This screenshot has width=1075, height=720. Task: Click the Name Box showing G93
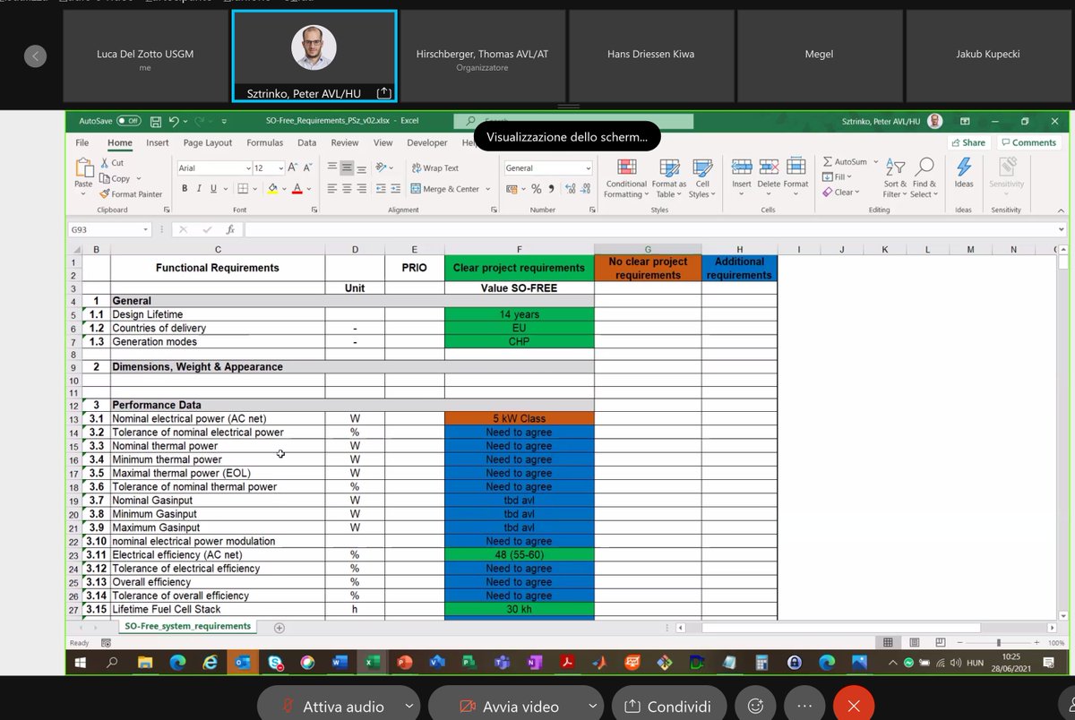coord(100,229)
